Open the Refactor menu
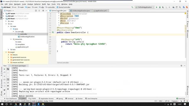 [38, 4]
